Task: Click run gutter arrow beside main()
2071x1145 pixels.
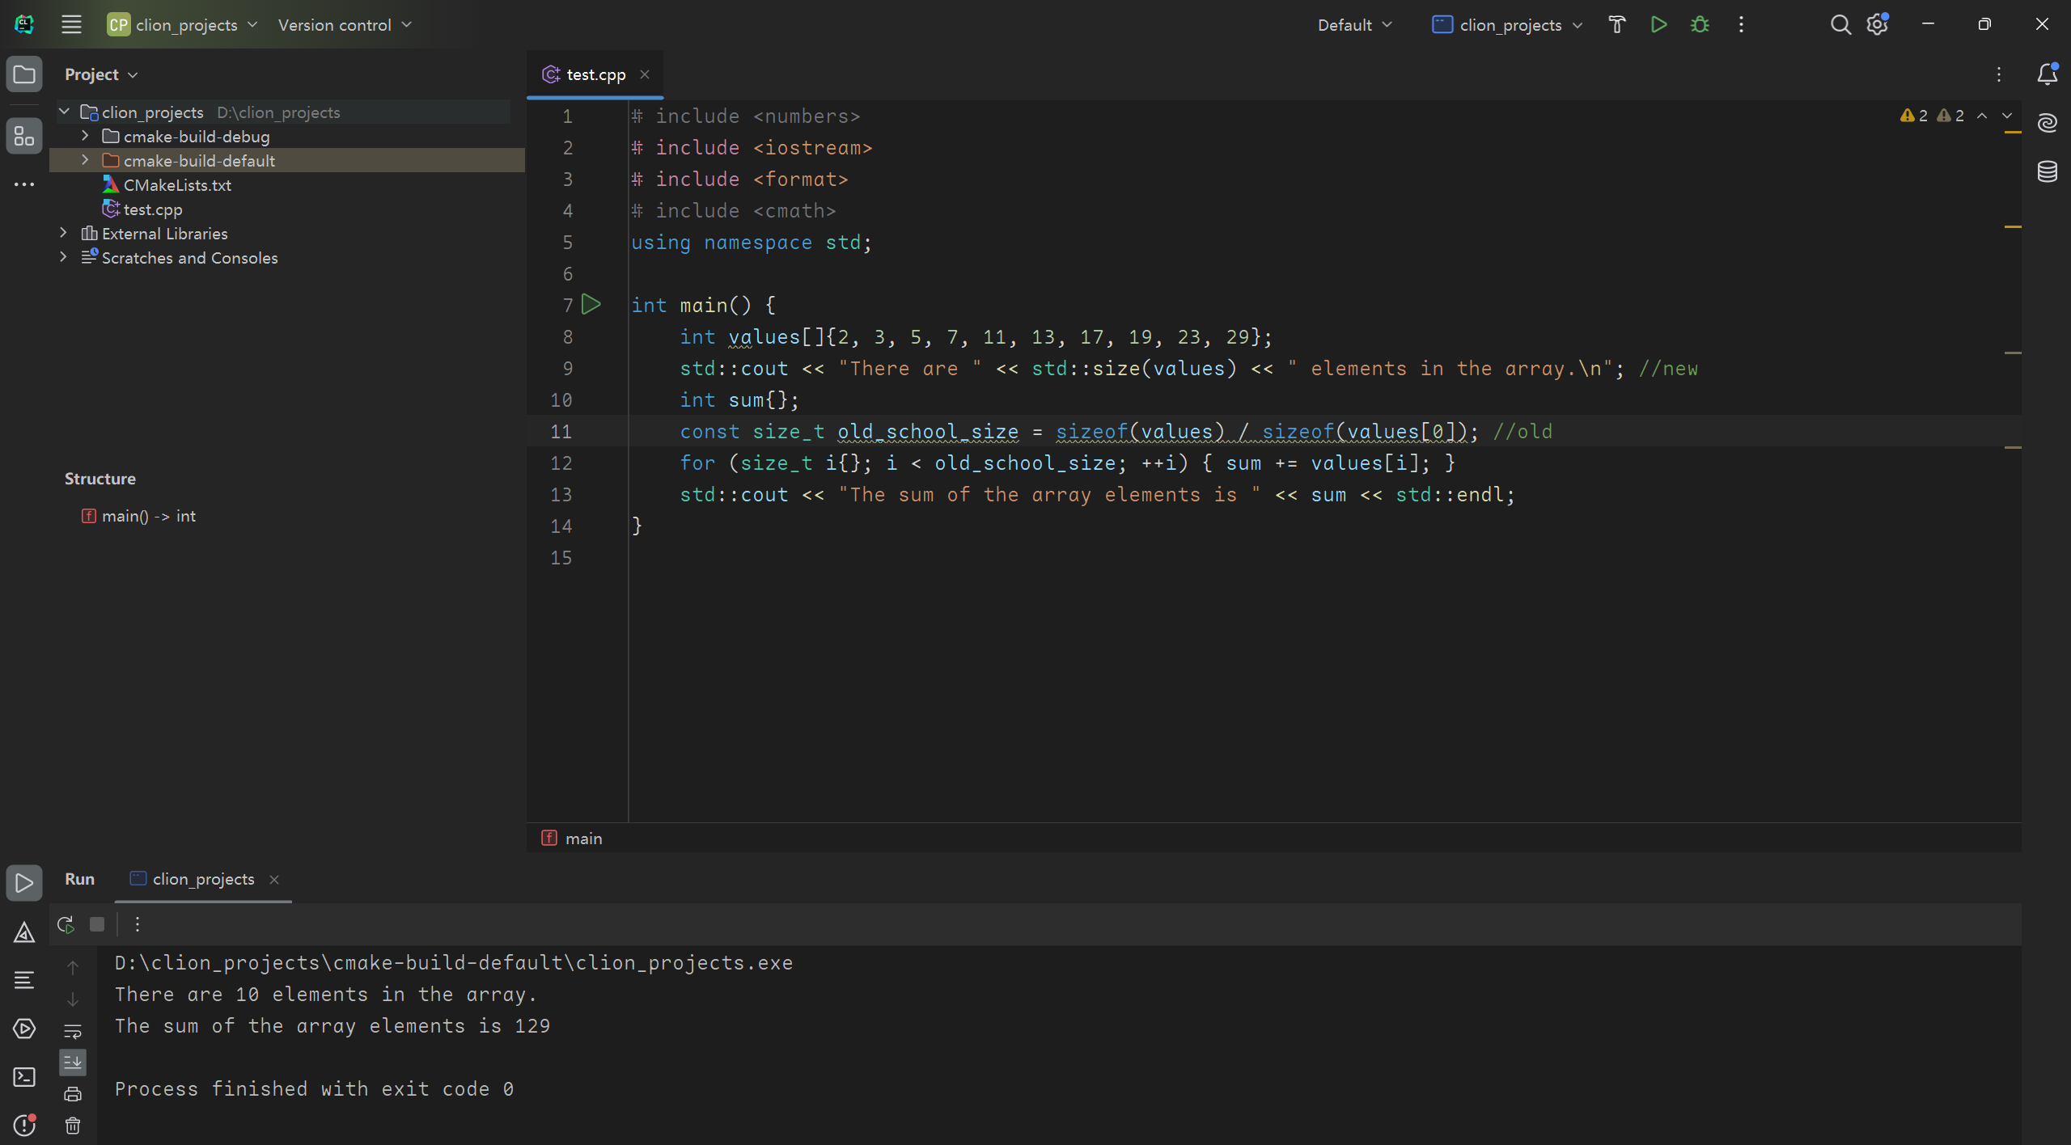Action: 591,305
